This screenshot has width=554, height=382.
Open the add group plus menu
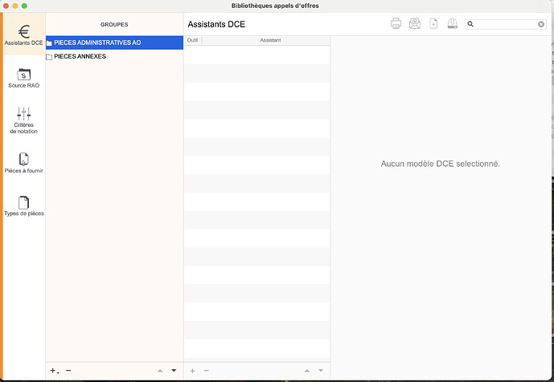click(54, 371)
